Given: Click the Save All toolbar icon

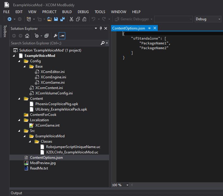Looking at the screenshot, I should 63,19.
